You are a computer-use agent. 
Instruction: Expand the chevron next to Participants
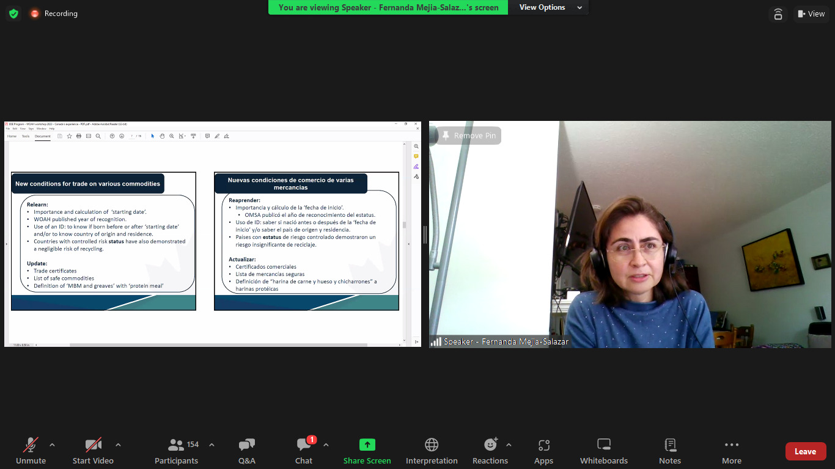(x=212, y=445)
